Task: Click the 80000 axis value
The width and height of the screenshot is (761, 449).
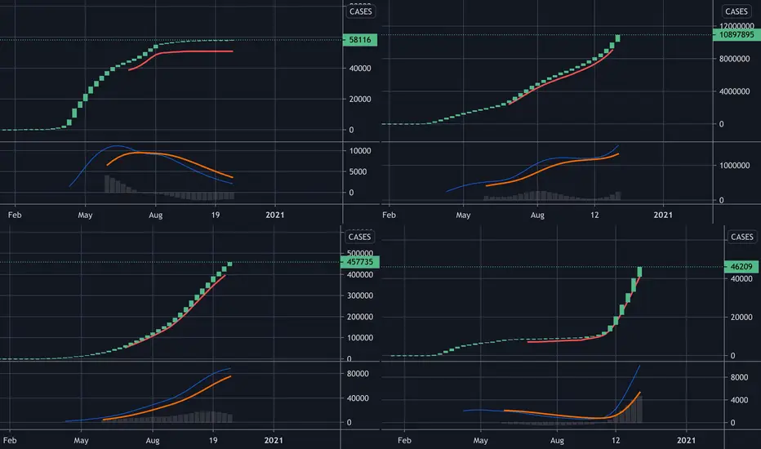Action: pos(358,374)
